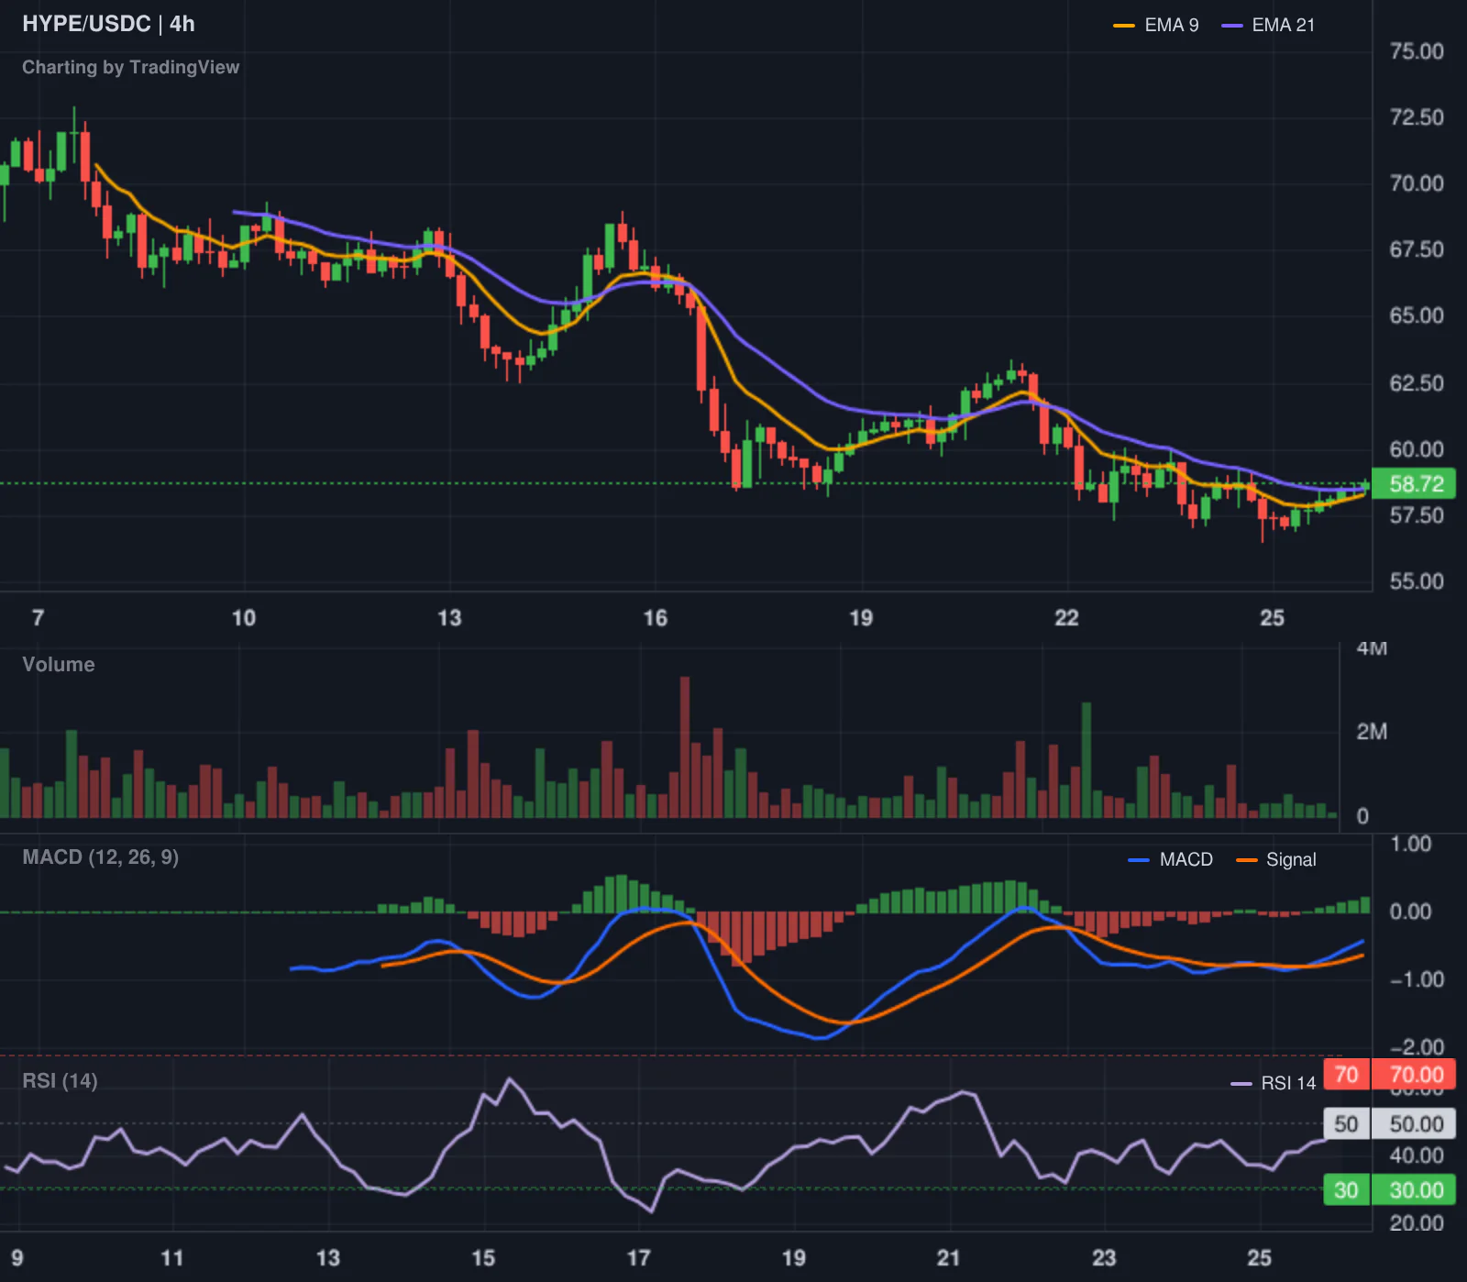Click the green 30 RSI oversold badge

1346,1190
